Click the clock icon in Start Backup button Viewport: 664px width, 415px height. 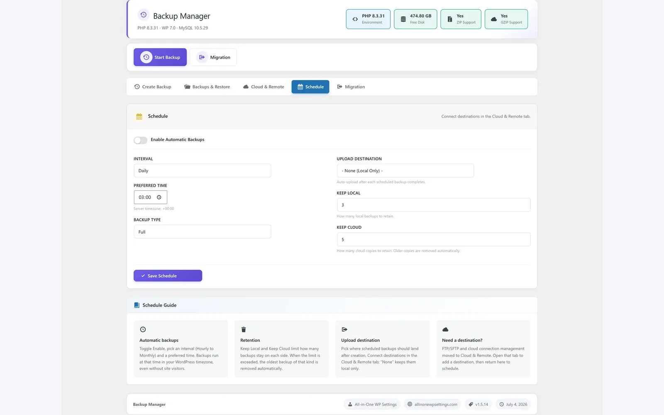146,57
